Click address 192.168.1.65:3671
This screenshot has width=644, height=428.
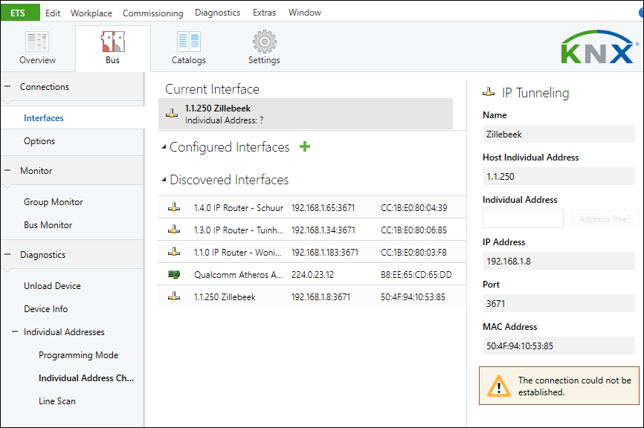click(323, 208)
